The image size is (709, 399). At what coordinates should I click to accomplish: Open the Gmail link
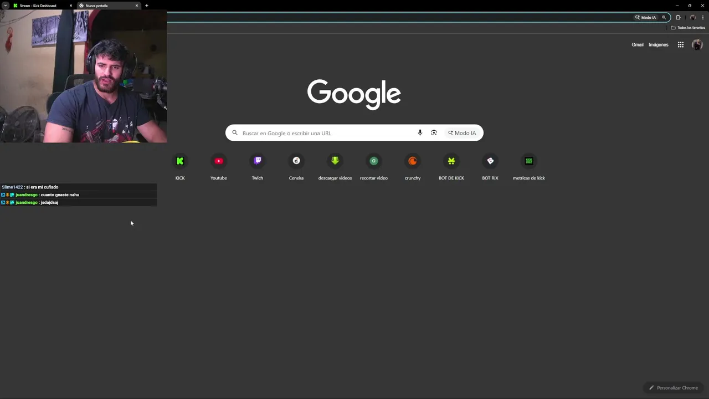[x=638, y=45]
